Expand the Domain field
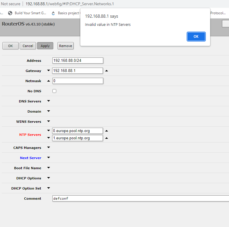This screenshot has height=227, width=229. coord(48,111)
